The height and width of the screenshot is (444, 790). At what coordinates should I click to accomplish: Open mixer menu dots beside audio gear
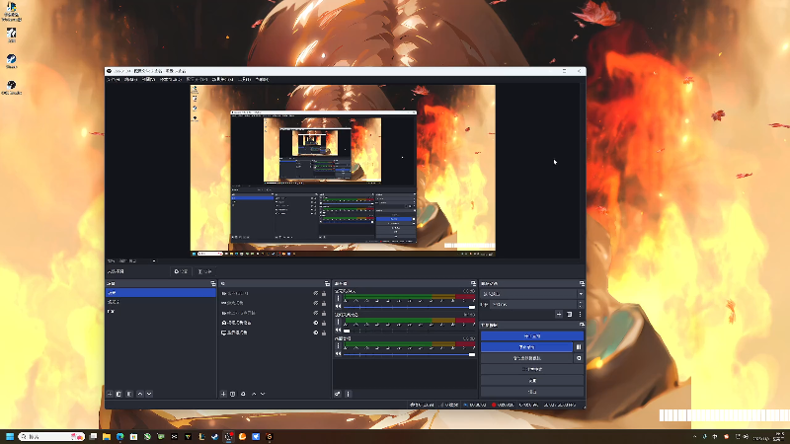click(x=348, y=394)
